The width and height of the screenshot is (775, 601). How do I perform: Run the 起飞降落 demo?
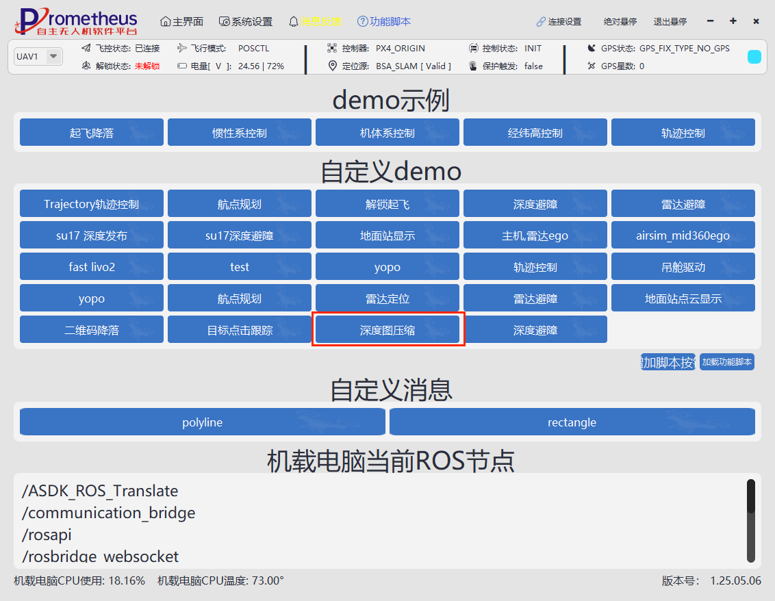click(92, 133)
